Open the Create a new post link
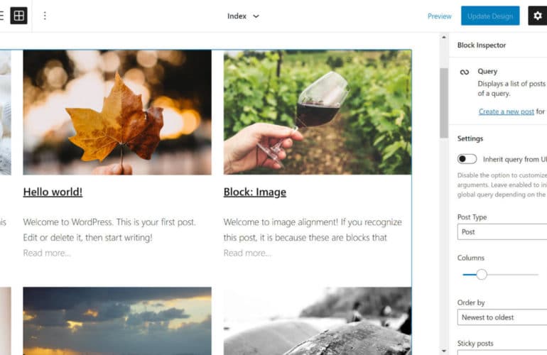 click(507, 111)
